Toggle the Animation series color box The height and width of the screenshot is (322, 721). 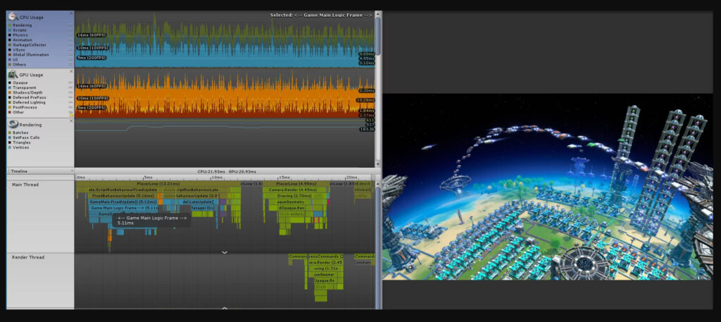[x=10, y=40]
